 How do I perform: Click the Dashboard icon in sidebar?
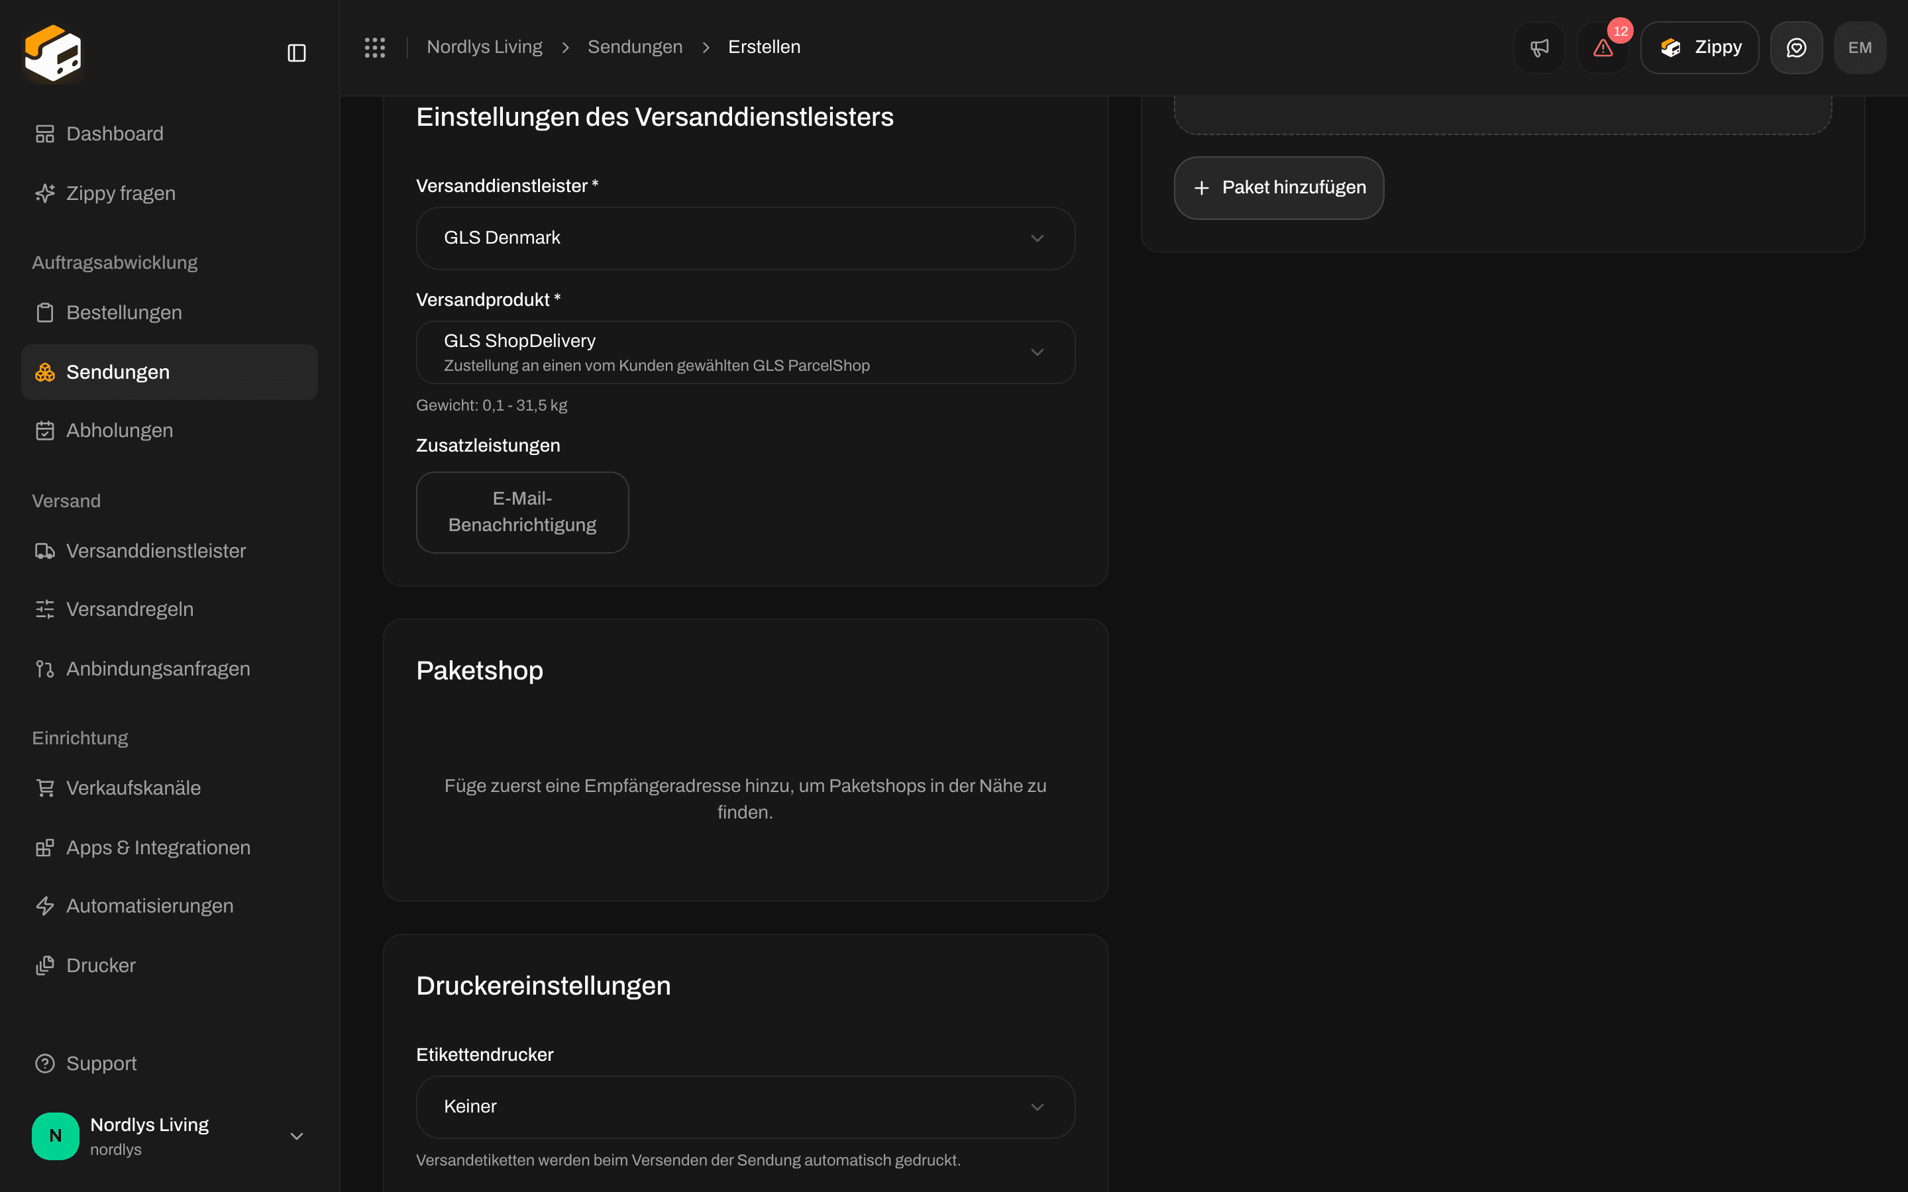click(x=45, y=134)
